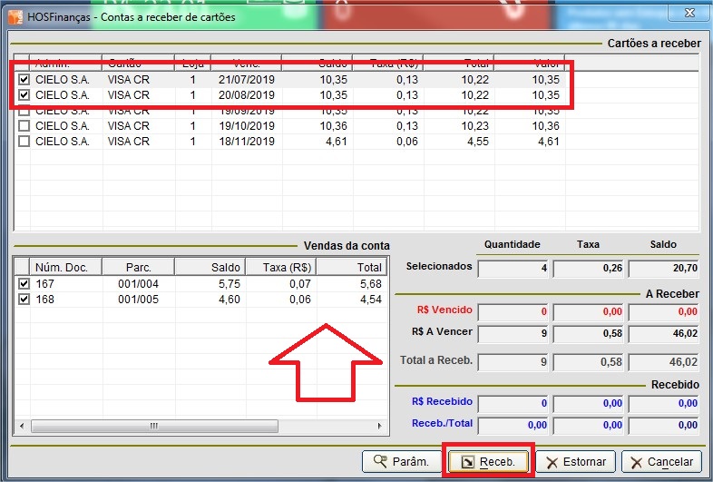Toggle the checkbox for document 167
Image resolution: width=713 pixels, height=482 pixels.
[x=24, y=284]
